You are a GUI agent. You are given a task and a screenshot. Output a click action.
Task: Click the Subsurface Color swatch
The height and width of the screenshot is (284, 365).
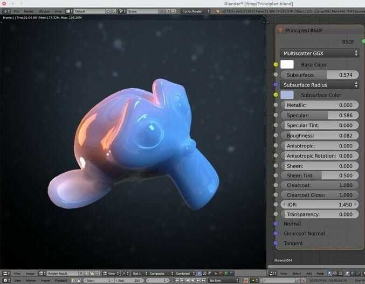pyautogui.click(x=287, y=95)
